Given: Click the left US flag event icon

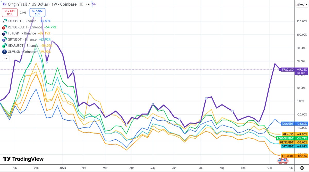Looking at the screenshot, I should pyautogui.click(x=280, y=161).
